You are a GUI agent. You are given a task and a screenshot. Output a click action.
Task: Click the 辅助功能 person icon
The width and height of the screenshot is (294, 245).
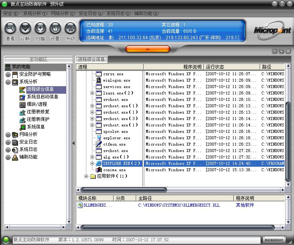click(15, 157)
